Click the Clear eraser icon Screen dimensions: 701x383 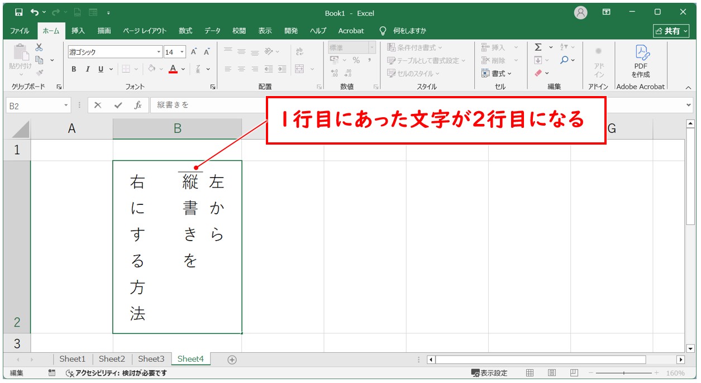(x=538, y=73)
